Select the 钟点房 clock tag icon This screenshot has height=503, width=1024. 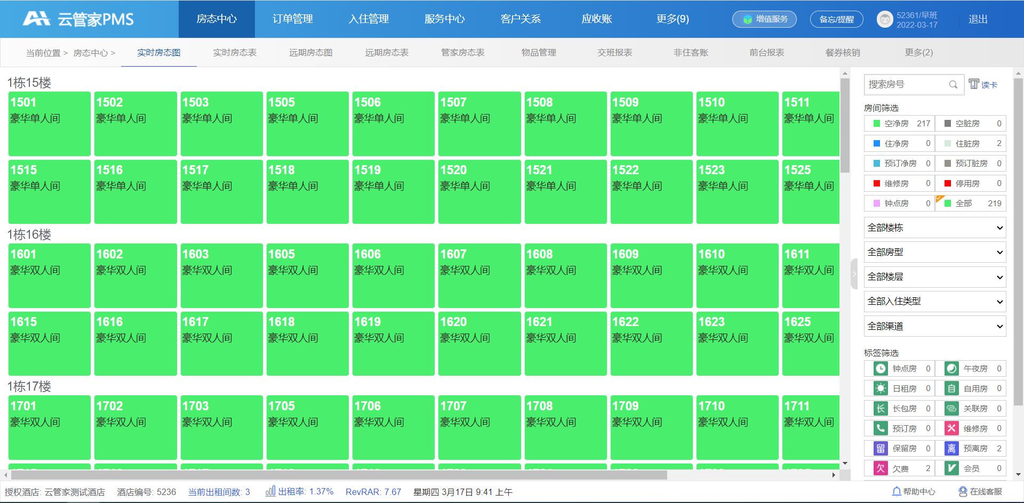click(x=881, y=369)
